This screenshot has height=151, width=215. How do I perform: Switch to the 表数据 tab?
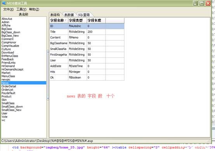(x=69, y=15)
